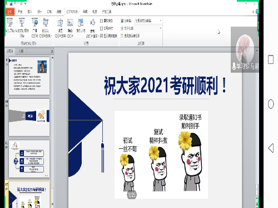Switch to the View (视图) ribbon tab

tap(95, 12)
